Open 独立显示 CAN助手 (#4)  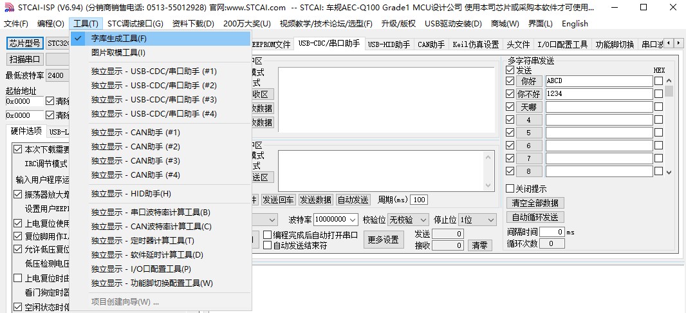tap(161, 175)
